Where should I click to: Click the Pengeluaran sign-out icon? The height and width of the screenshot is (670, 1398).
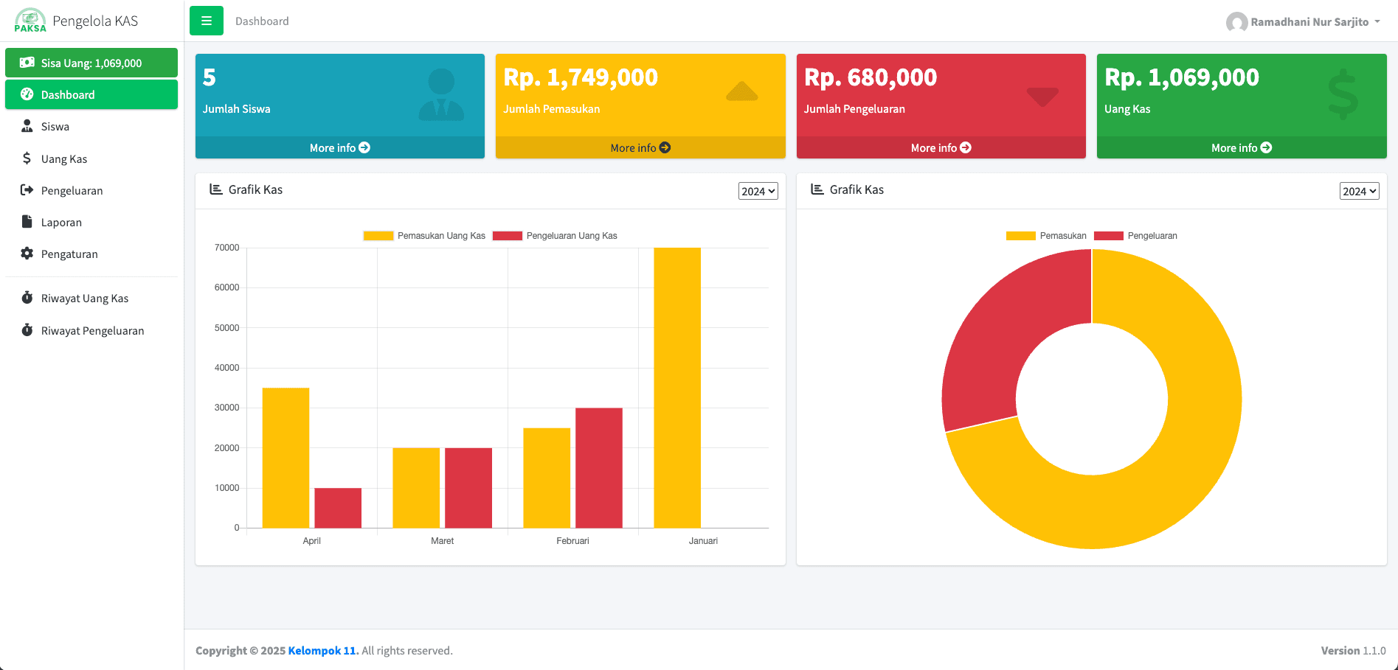tap(27, 190)
